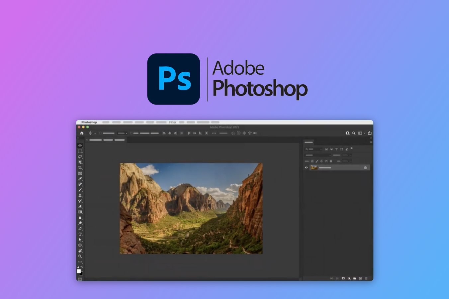Select the Crop tool
The image size is (449, 299).
80,168
